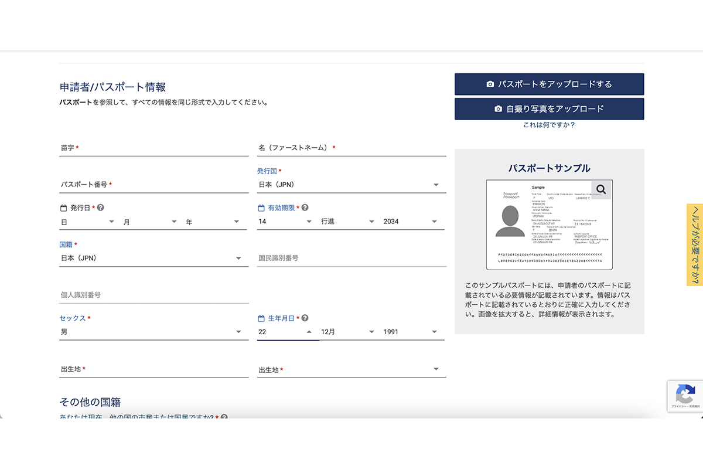
Task: Click magnifier icon on passport sample
Action: [601, 189]
